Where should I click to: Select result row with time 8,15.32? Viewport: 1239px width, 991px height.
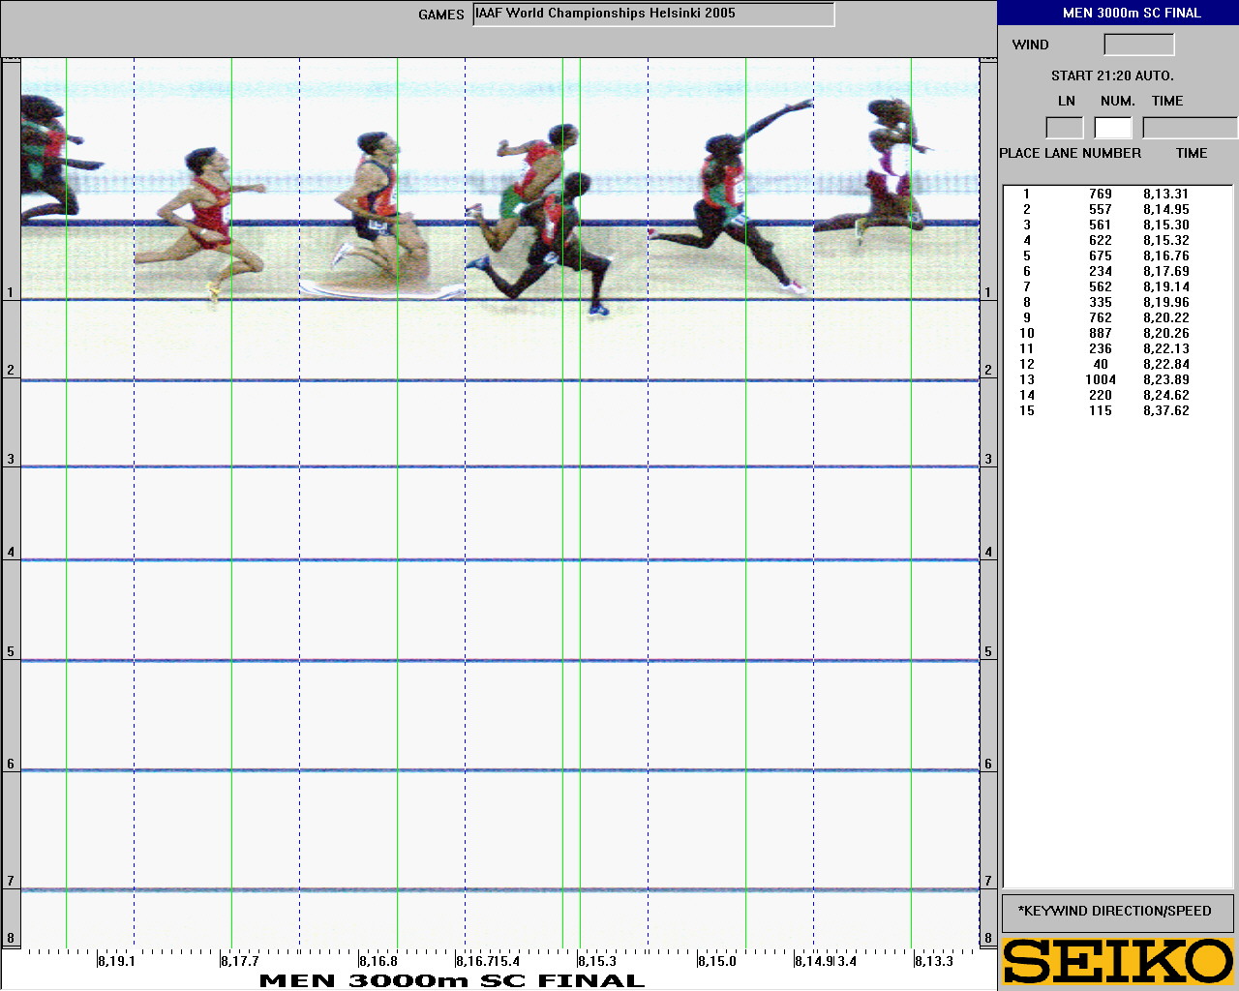pyautogui.click(x=1101, y=240)
